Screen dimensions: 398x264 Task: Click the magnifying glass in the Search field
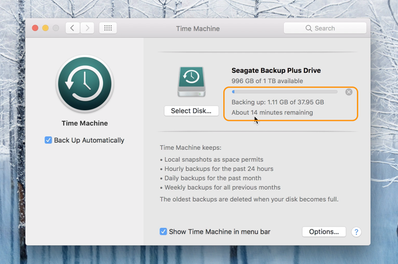(308, 28)
